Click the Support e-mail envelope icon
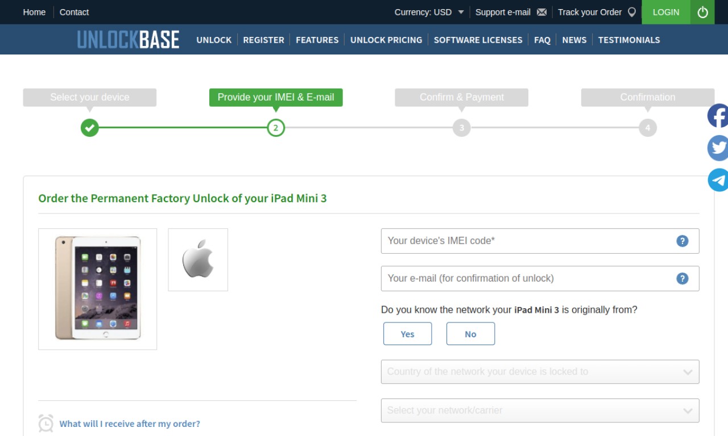 (541, 12)
